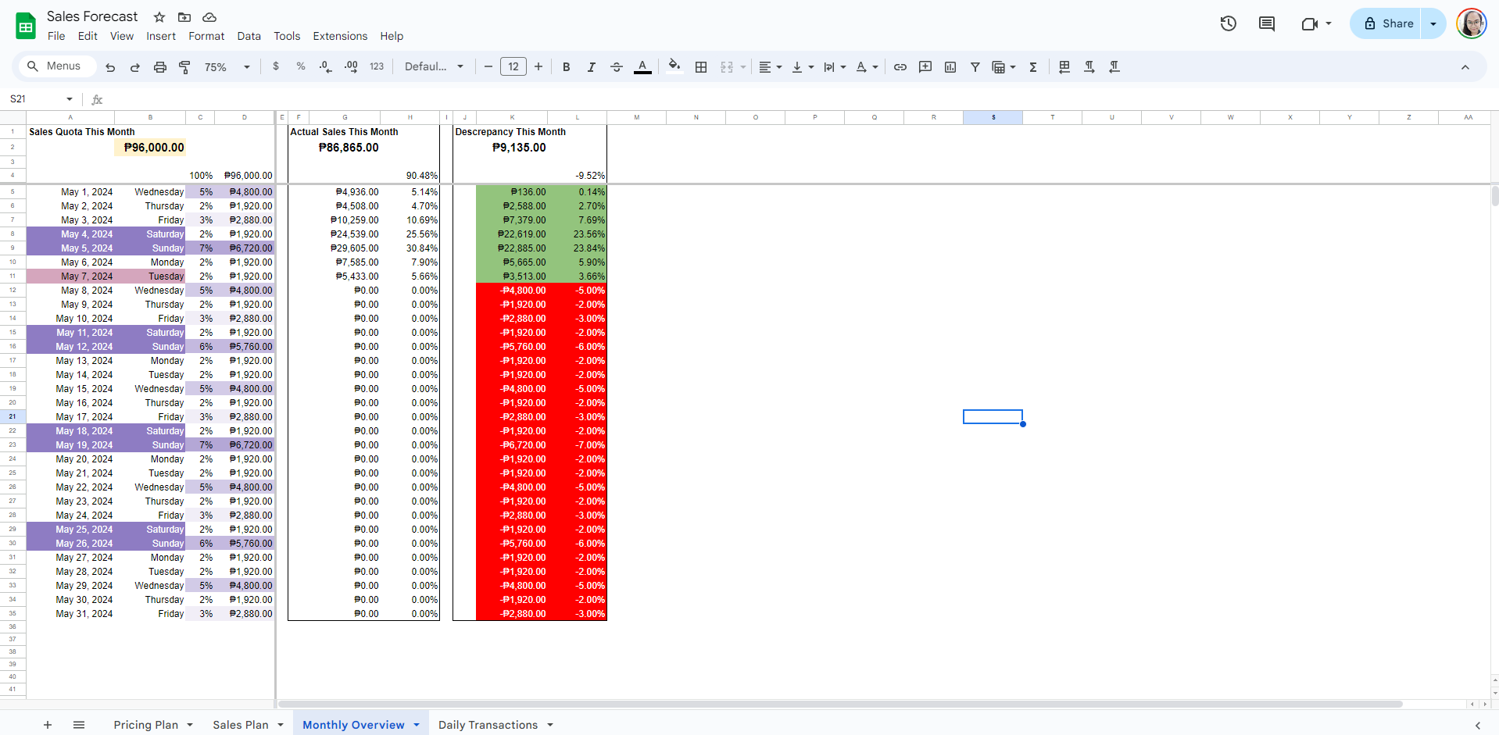Create a filter
1499x735 pixels.
point(975,67)
